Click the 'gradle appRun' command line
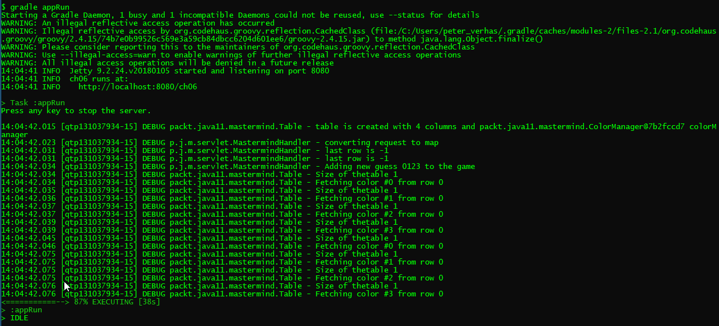Viewport: 719px width, 326px height. pyautogui.click(x=35, y=7)
